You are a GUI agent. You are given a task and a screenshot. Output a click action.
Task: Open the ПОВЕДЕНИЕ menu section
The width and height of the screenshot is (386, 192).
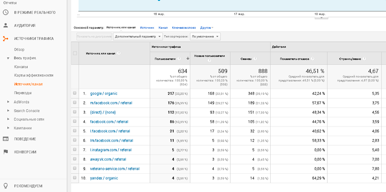(x=25, y=139)
